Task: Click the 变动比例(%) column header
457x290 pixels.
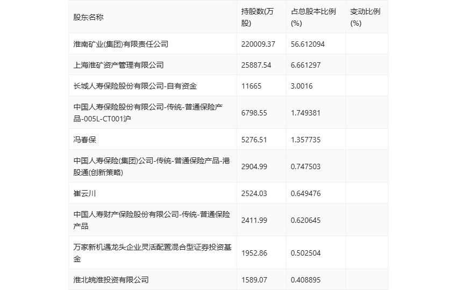Action: coord(365,17)
